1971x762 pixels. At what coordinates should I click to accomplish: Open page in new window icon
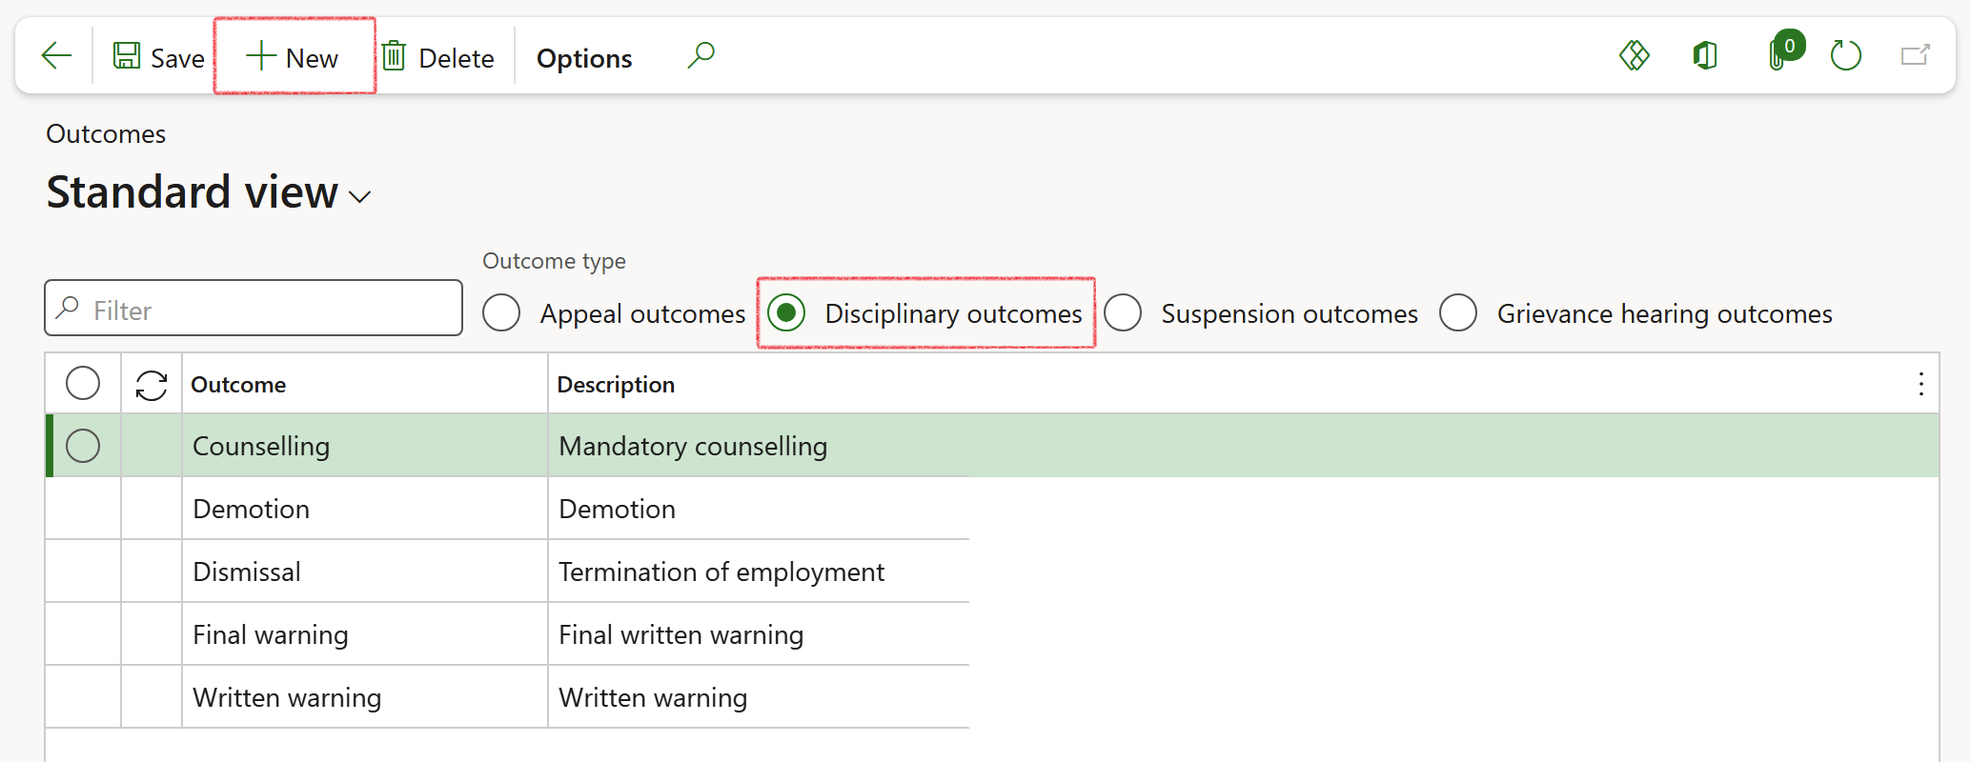tap(1915, 56)
